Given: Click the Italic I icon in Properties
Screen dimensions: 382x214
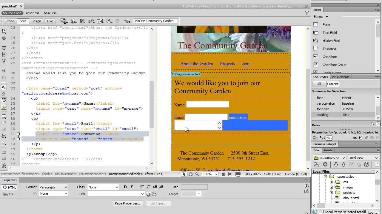Looking at the screenshot, I should (x=131, y=187).
